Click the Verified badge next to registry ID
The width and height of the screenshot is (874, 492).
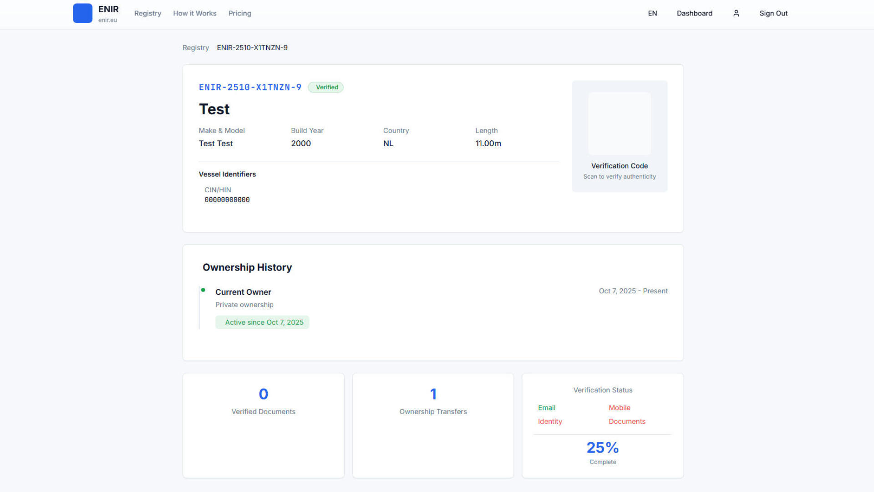pos(326,87)
